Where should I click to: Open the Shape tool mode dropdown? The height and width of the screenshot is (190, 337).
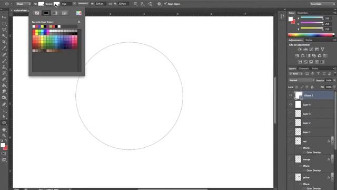(23, 4)
